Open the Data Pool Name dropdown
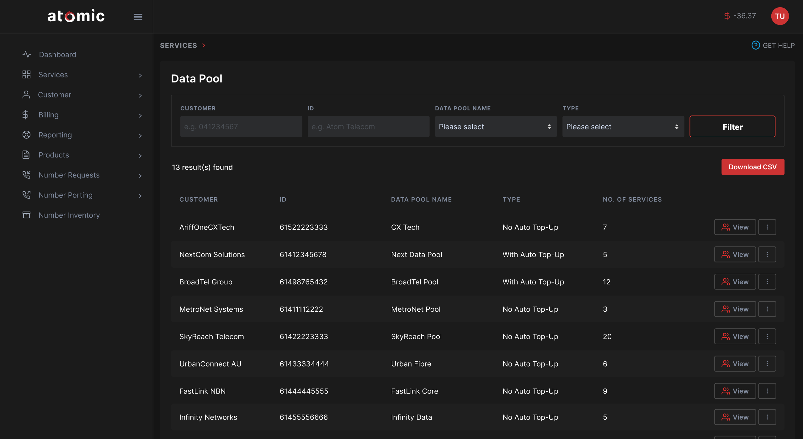Image resolution: width=803 pixels, height=439 pixels. [x=496, y=127]
